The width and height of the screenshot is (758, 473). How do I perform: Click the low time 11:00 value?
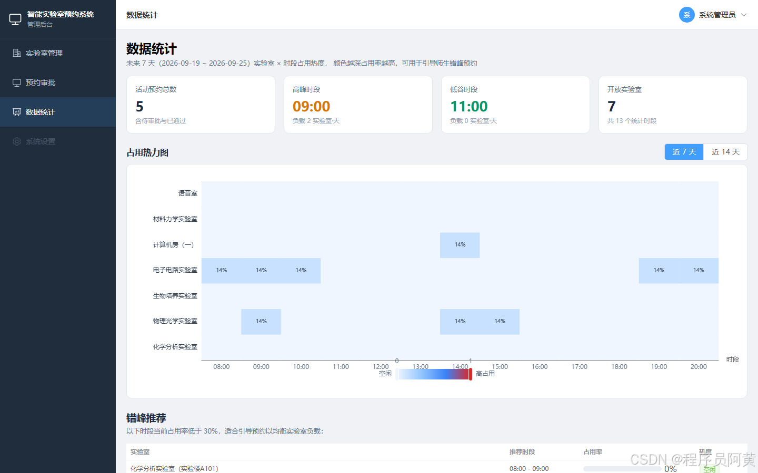tap(469, 107)
